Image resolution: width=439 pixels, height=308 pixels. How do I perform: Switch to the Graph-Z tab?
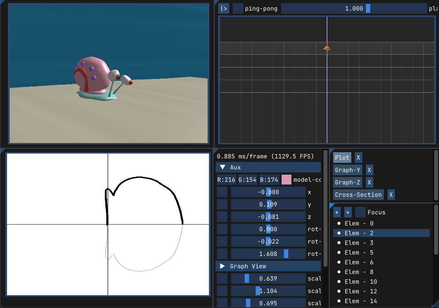pyautogui.click(x=348, y=182)
